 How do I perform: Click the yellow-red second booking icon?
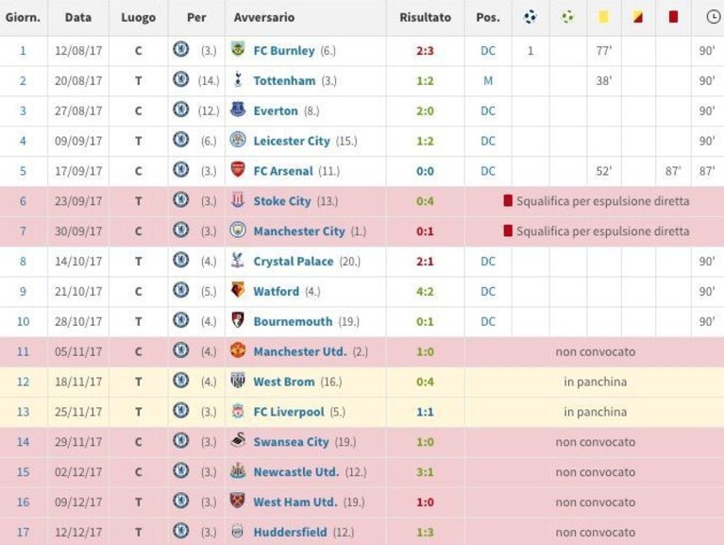point(638,17)
